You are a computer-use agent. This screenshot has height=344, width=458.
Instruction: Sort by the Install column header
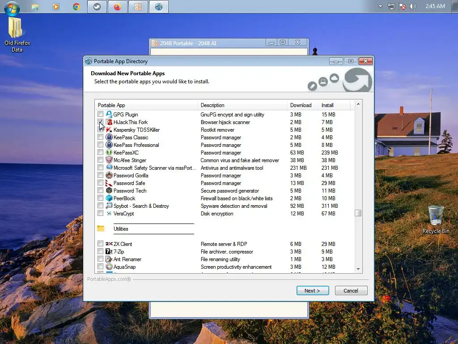(334, 105)
